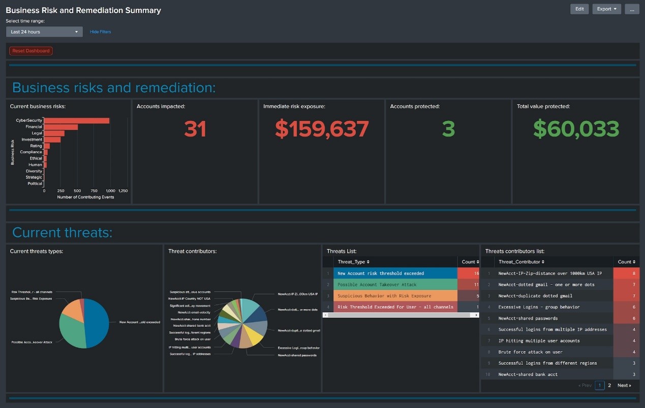Click the NewAcct-shared passwords table row

click(528, 318)
